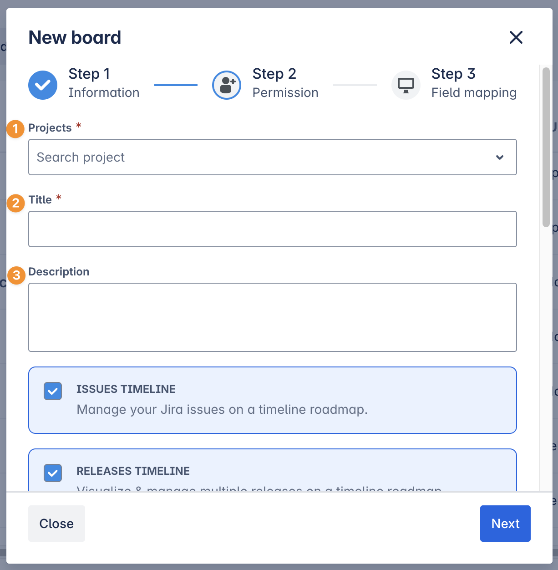Viewport: 558px width, 570px height.
Task: Click the Close button
Action: (56, 524)
